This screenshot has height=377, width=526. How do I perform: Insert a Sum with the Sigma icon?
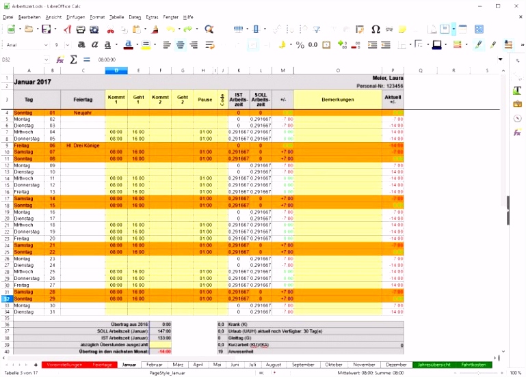click(x=73, y=59)
